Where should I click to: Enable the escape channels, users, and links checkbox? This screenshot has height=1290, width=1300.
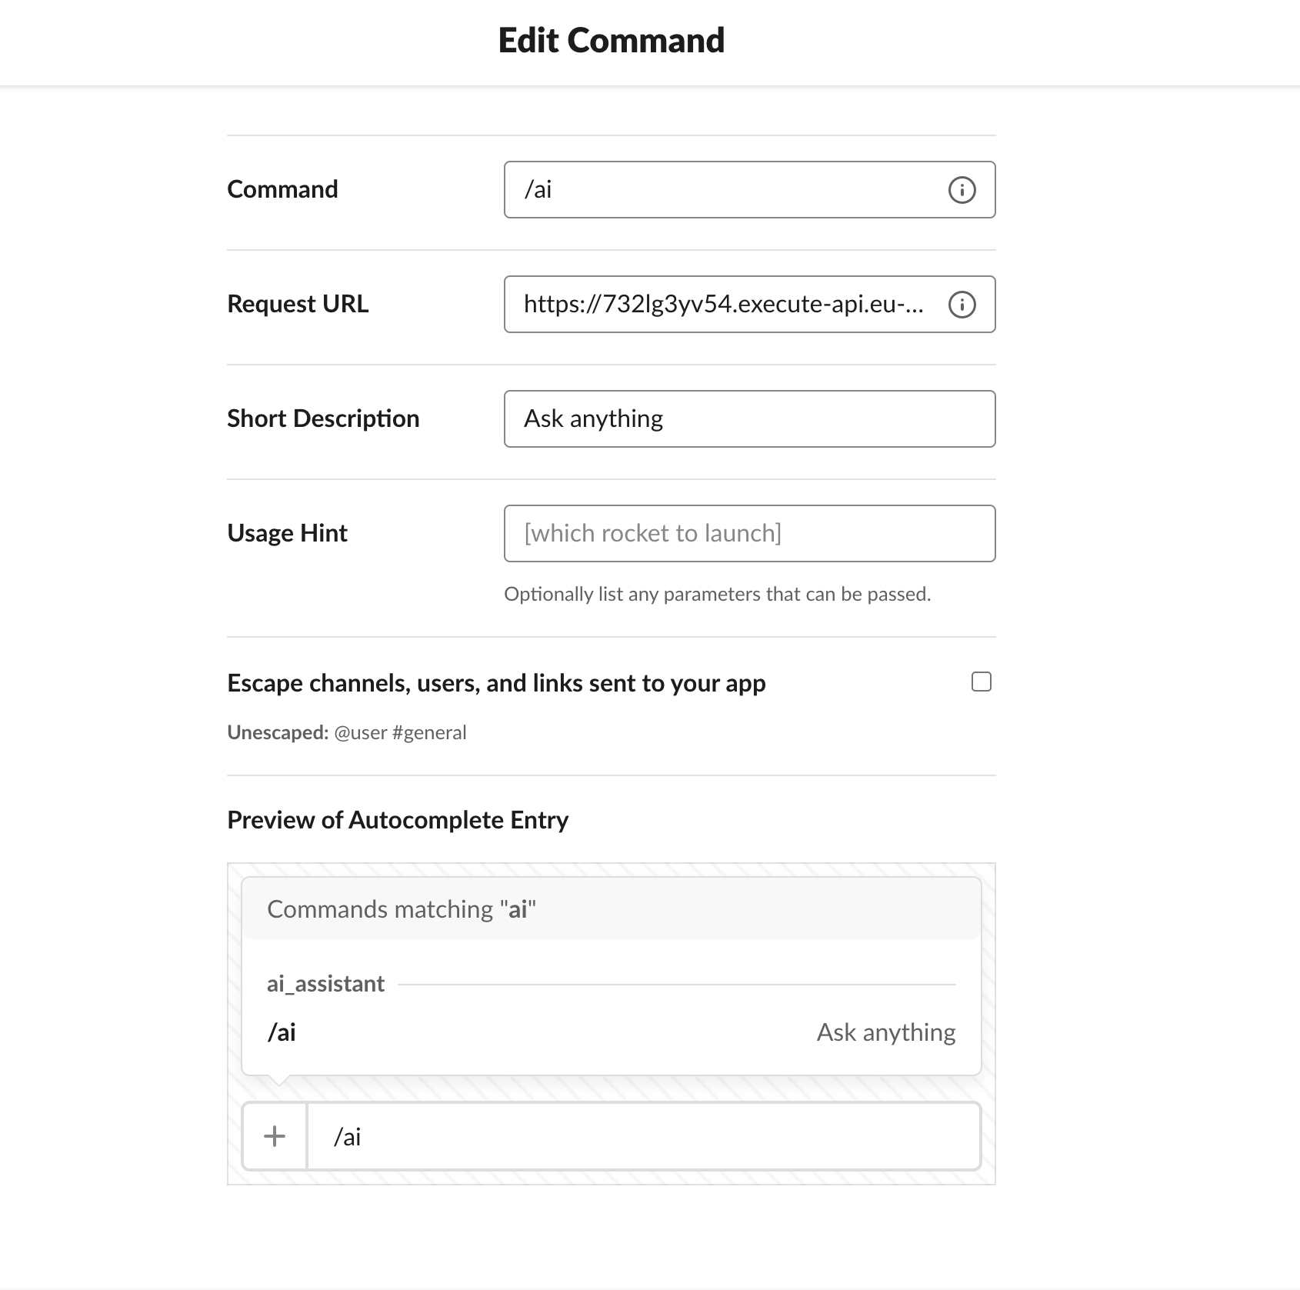point(982,682)
